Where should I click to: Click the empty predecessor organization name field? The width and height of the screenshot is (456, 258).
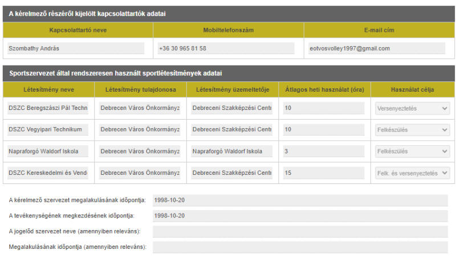pos(300,231)
